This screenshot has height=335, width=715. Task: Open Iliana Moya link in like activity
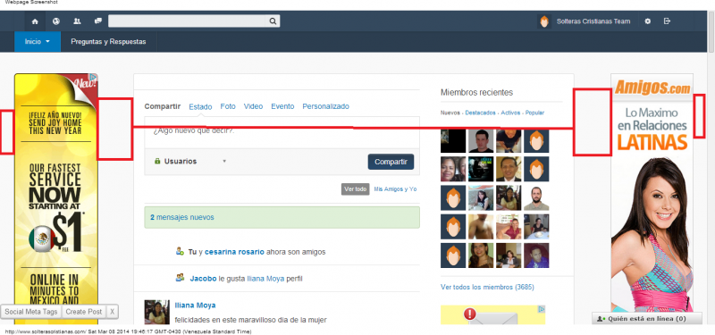(265, 278)
